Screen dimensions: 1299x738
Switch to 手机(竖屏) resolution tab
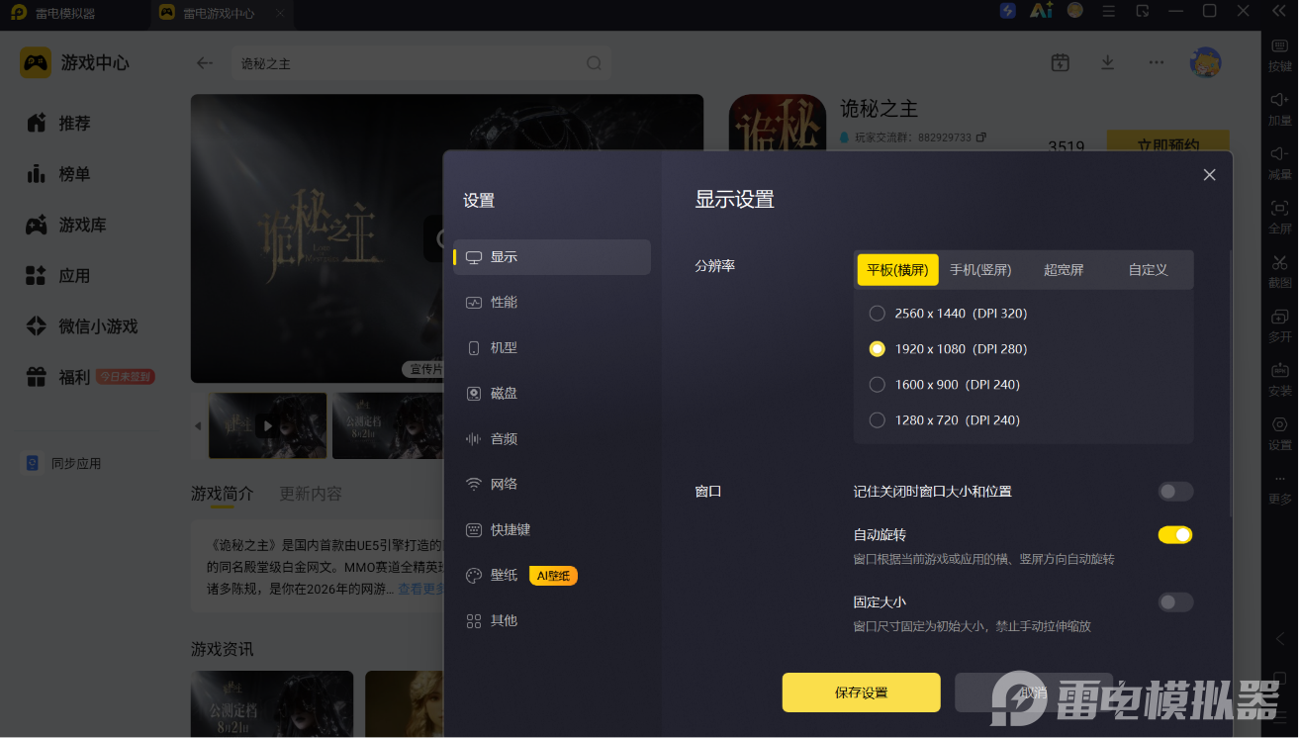tap(980, 270)
